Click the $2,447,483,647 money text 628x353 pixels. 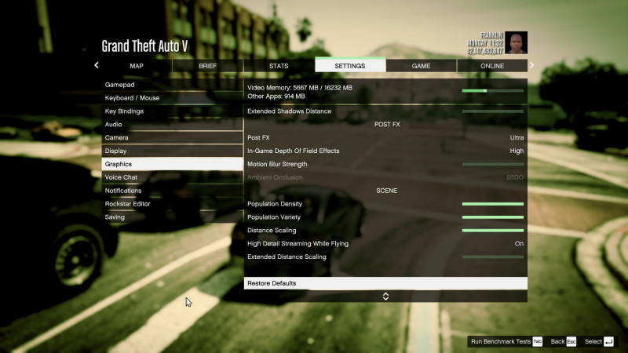[484, 51]
